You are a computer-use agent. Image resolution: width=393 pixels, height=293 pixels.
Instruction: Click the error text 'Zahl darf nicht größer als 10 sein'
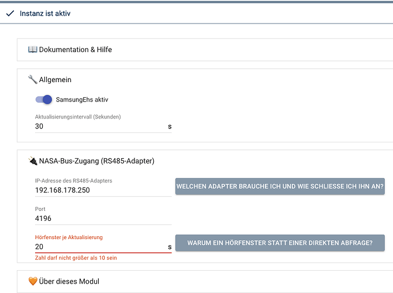coord(76,258)
